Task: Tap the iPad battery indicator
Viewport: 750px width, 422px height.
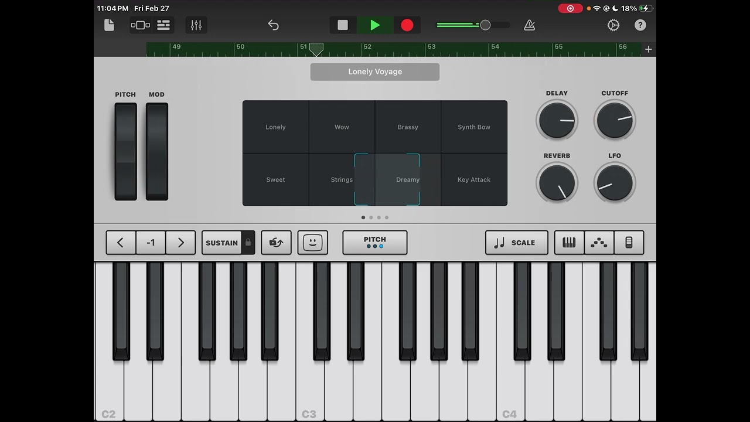Action: 646,8
